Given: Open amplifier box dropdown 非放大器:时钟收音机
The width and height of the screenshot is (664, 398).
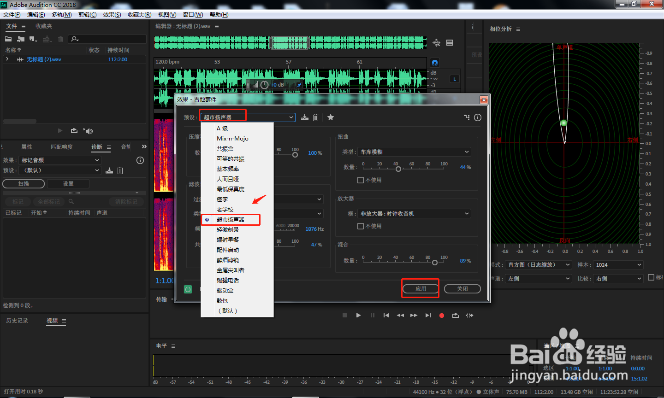Looking at the screenshot, I should point(414,214).
